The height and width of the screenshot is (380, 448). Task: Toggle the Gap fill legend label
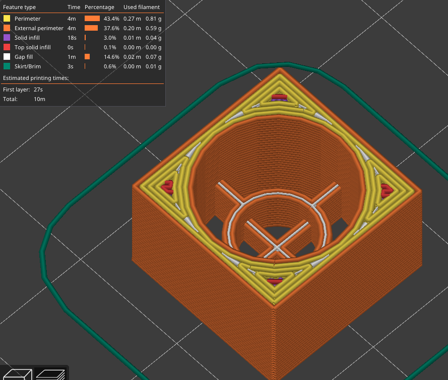click(x=23, y=57)
